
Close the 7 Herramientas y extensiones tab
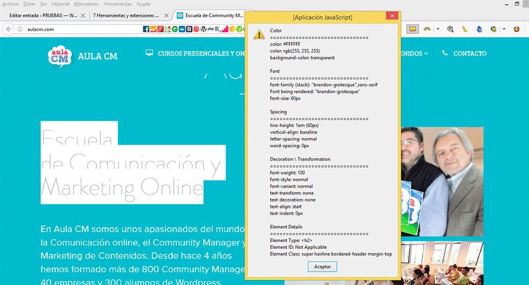click(x=166, y=16)
